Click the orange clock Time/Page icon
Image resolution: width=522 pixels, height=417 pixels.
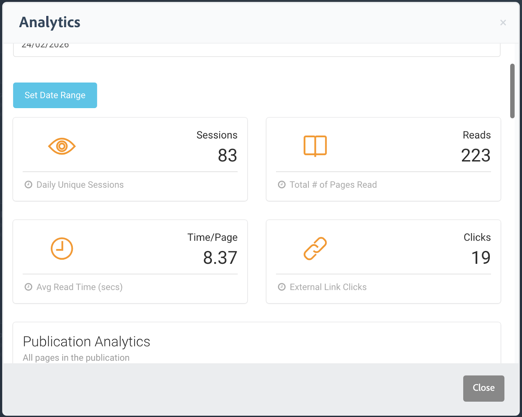62,249
